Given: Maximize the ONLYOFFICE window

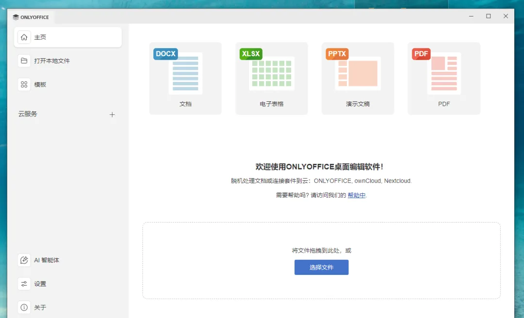Looking at the screenshot, I should (x=488, y=16).
